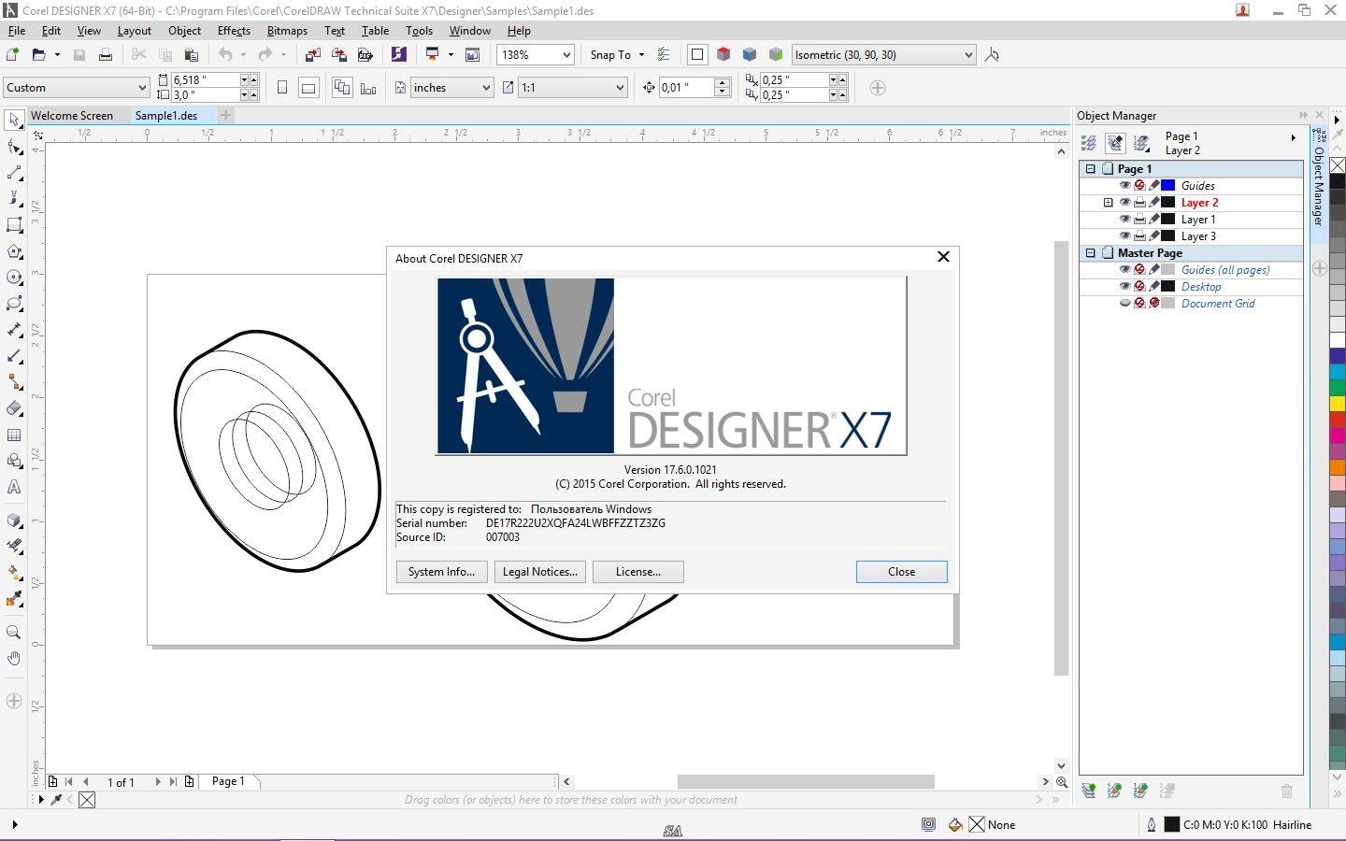
Task: Click the nudge distance 0,01 field
Action: (x=686, y=88)
